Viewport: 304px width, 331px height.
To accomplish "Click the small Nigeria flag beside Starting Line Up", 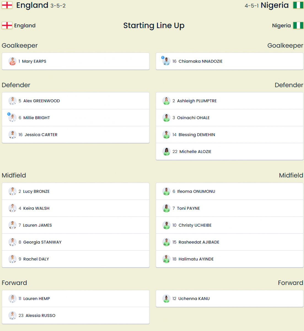I will click(x=298, y=25).
